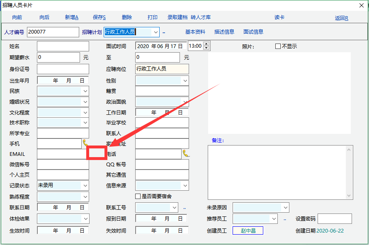Click 录取建档 in the toolbar
The height and width of the screenshot is (245, 369).
[x=177, y=17]
